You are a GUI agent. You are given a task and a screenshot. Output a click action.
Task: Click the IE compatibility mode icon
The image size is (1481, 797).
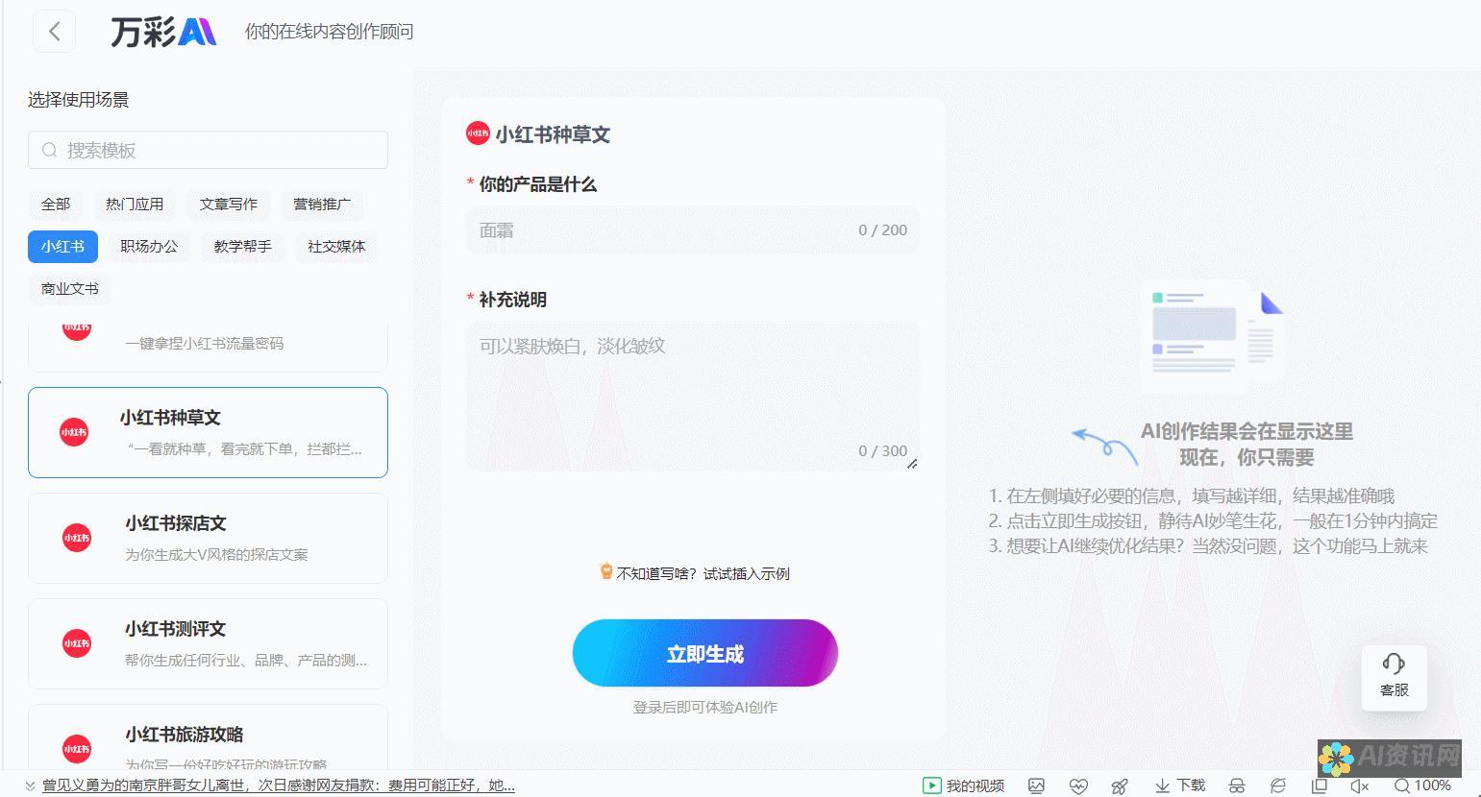click(x=1278, y=785)
